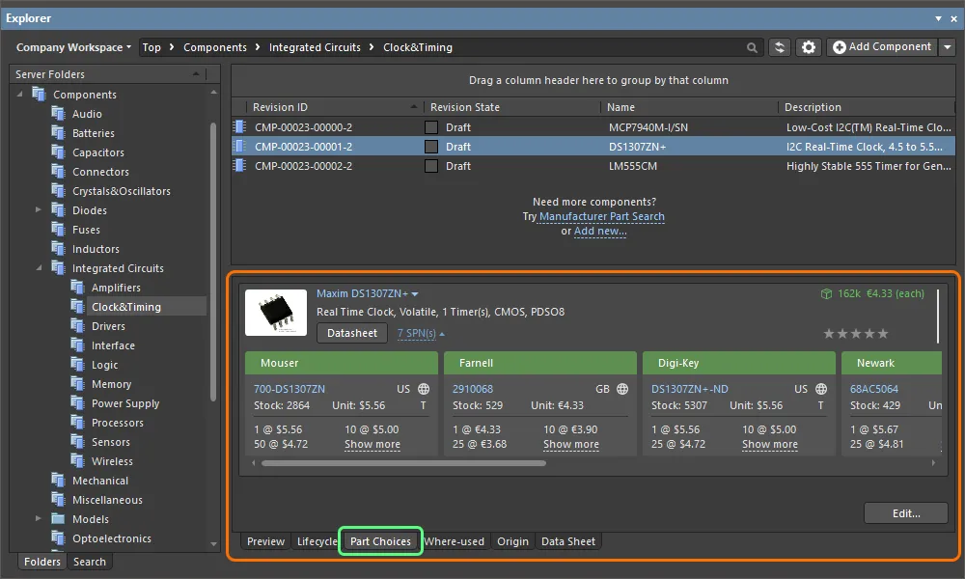
Task: Click the Inductors folder icon
Action: [58, 249]
